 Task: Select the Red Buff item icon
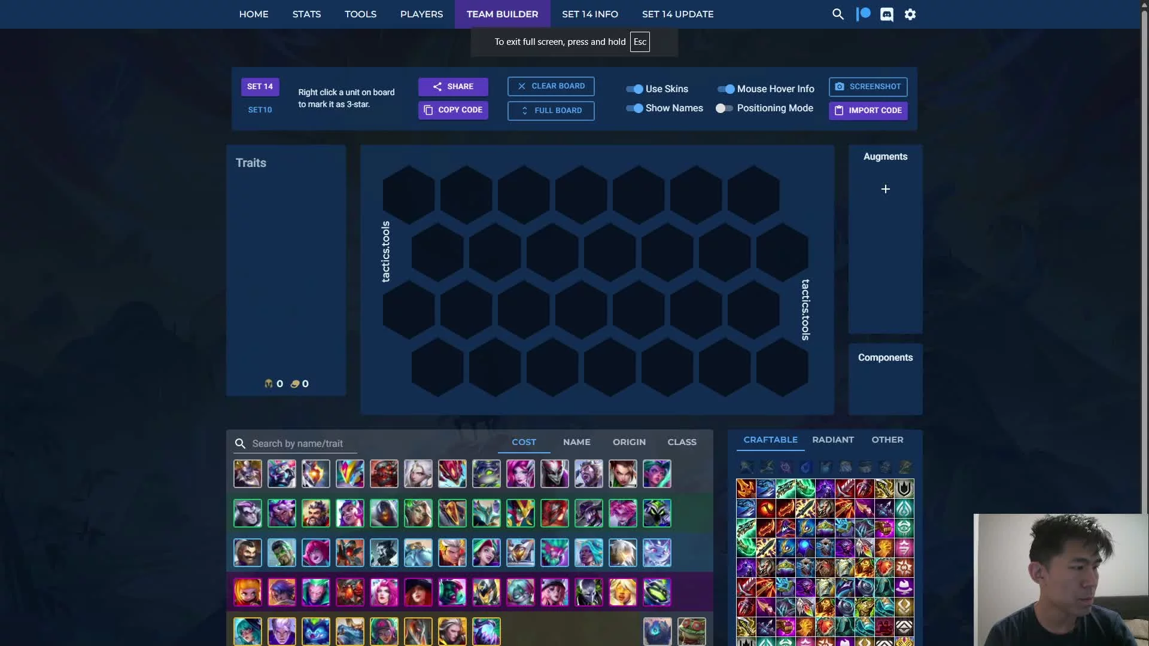pyautogui.click(x=765, y=508)
